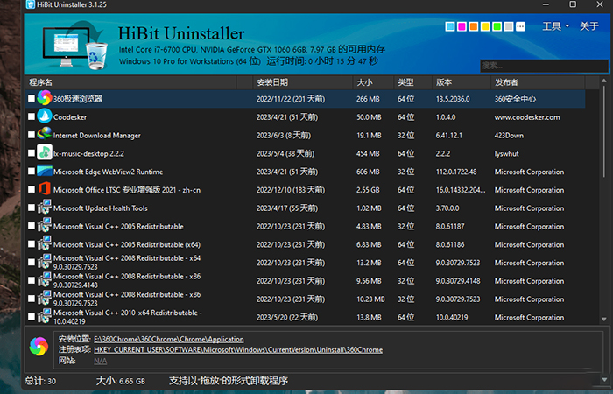Open the 关于 menu

pos(589,26)
